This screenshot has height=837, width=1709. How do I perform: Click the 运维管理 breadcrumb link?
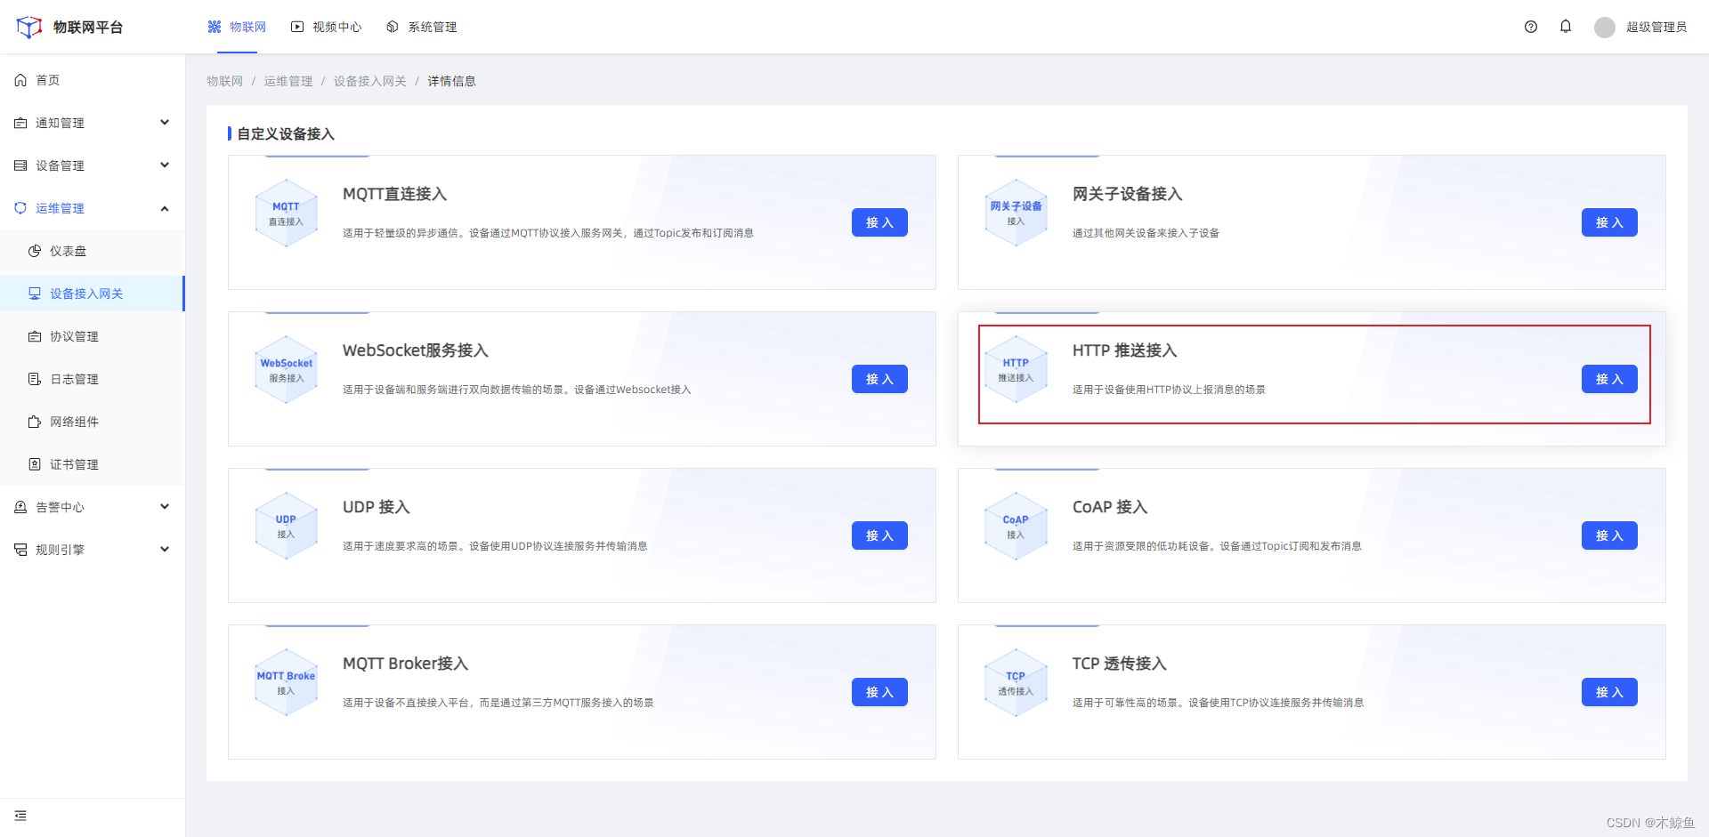pos(288,81)
